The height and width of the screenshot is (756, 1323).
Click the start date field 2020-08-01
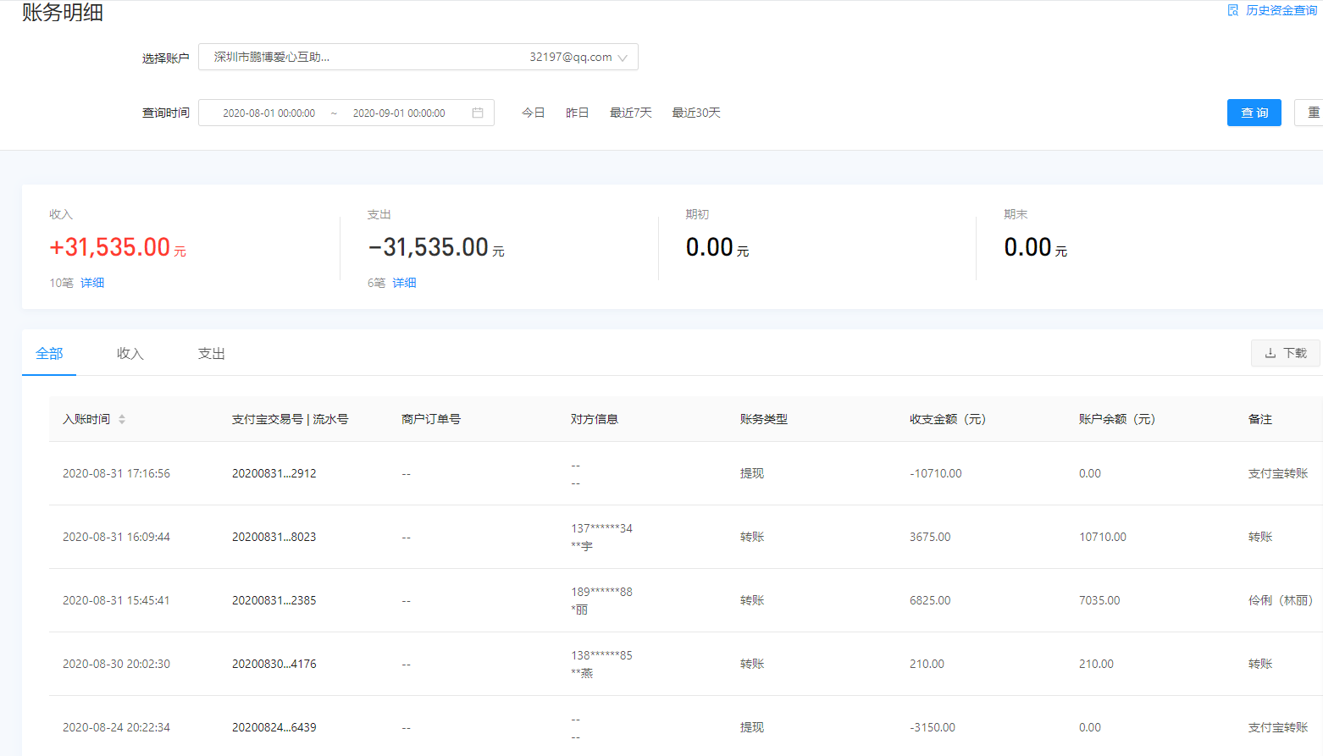[268, 113]
